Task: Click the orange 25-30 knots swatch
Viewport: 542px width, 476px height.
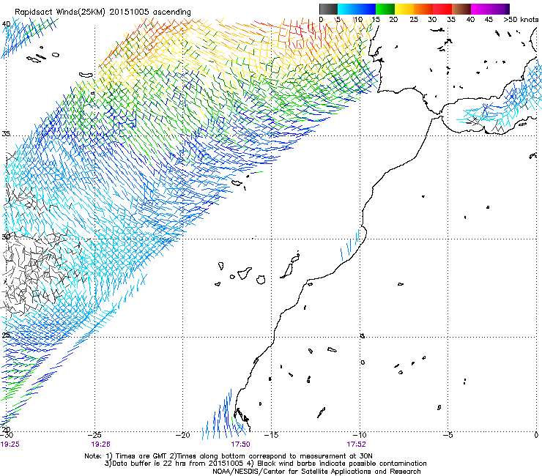Action: [x=423, y=9]
